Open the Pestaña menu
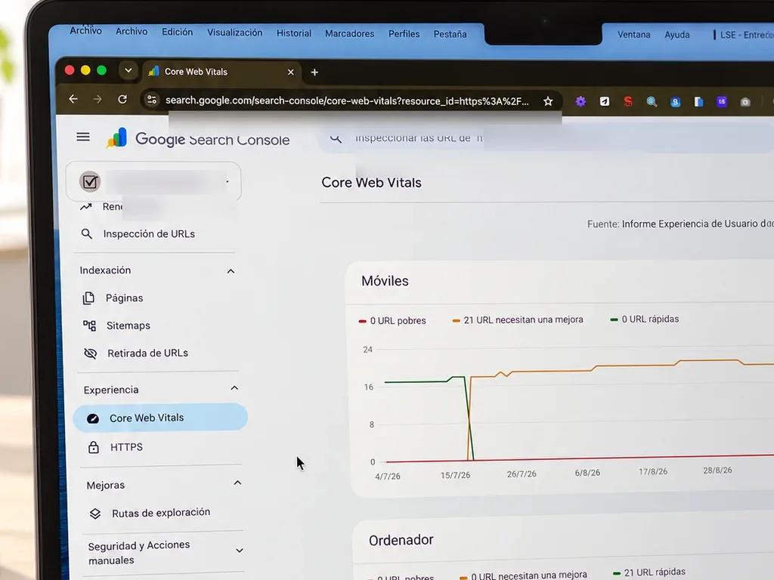774x580 pixels. coord(450,34)
